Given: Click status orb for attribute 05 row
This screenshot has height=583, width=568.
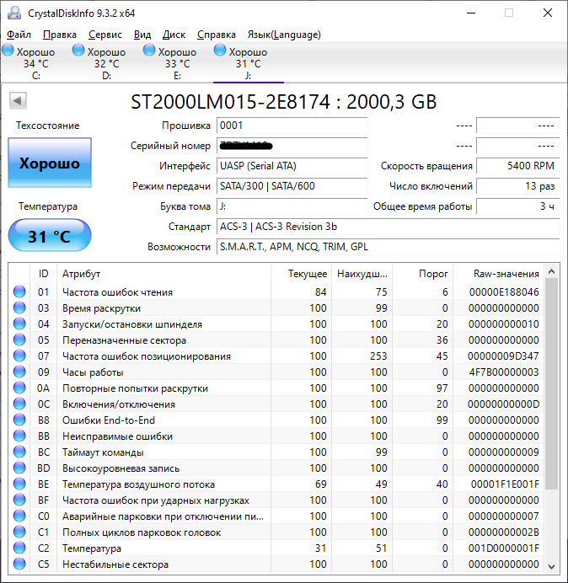Looking at the screenshot, I should click(x=19, y=340).
